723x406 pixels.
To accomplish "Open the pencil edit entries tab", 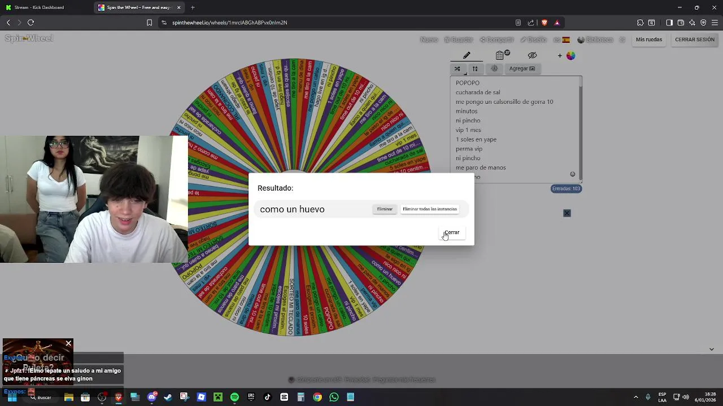I will [x=467, y=55].
